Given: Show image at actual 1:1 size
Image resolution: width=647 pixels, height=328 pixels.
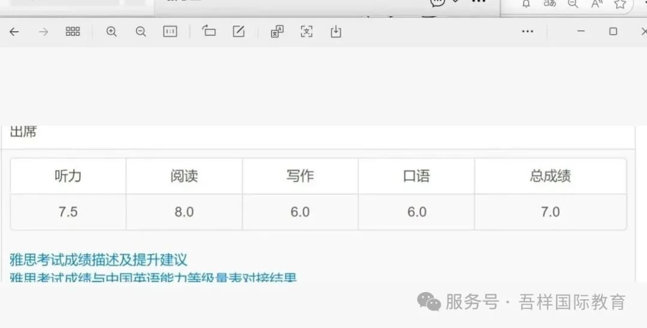Looking at the screenshot, I should pyautogui.click(x=170, y=32).
